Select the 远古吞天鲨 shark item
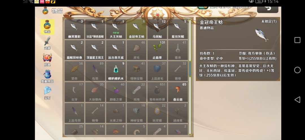This screenshot has width=305, height=140. coord(116,50)
